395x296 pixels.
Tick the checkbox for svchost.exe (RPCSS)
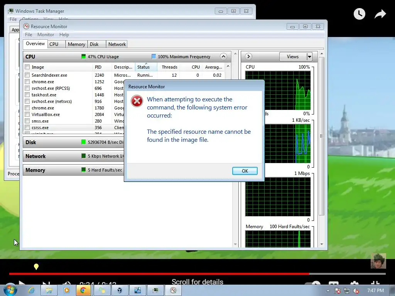click(27, 88)
